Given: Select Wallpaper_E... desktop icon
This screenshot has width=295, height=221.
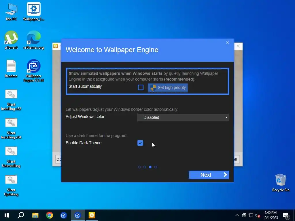Looking at the screenshot, I should (x=33, y=12).
